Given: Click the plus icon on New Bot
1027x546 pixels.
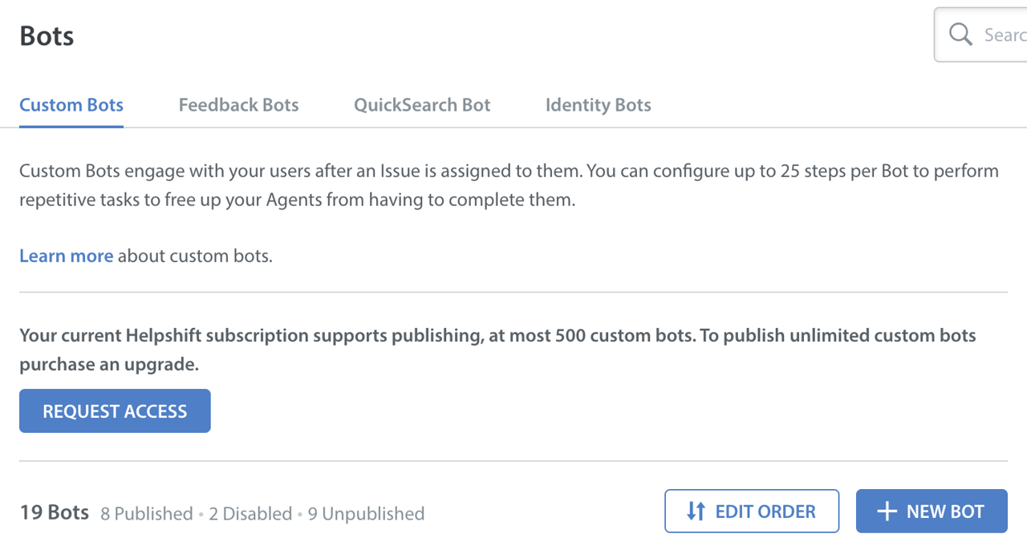Looking at the screenshot, I should pyautogui.click(x=887, y=512).
